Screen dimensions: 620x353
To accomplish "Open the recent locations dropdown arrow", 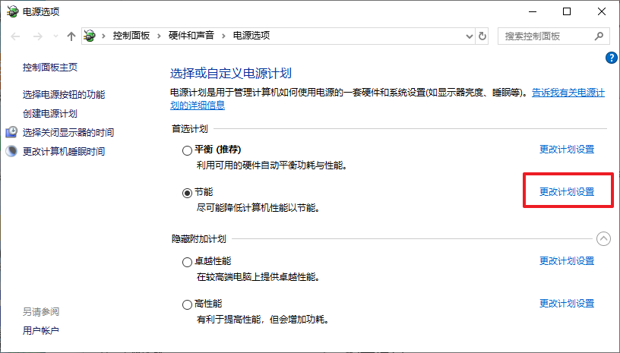I will coord(54,36).
